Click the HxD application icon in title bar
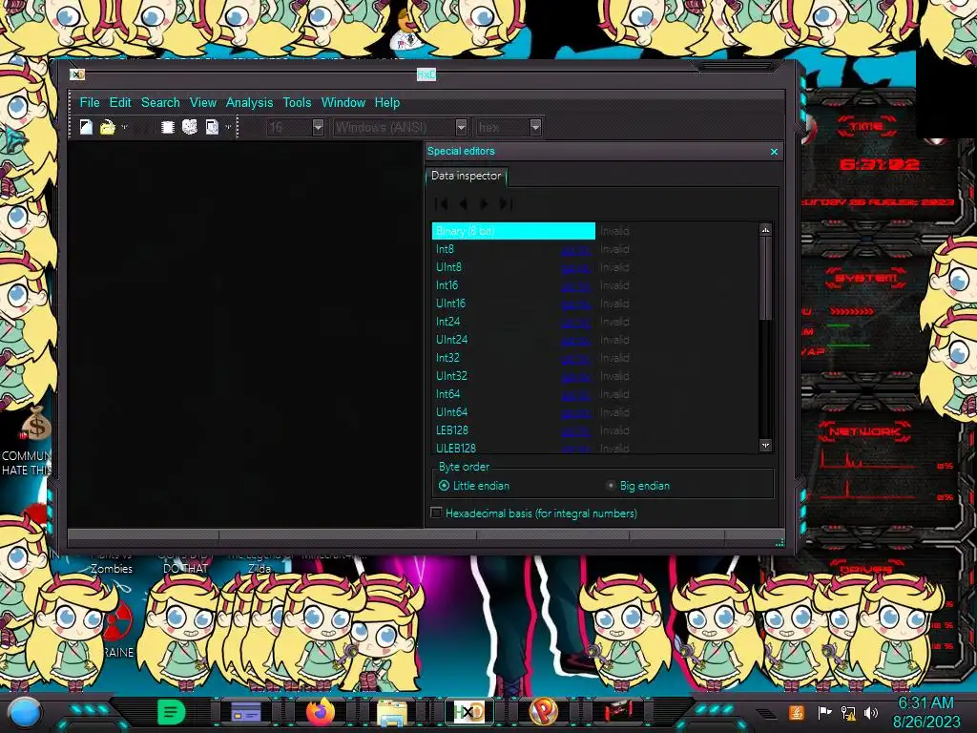Viewport: 977px width, 733px height. coord(77,74)
